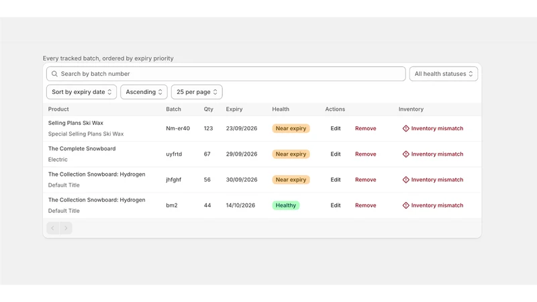Click the search magnifier icon
537x302 pixels.
(x=54, y=74)
